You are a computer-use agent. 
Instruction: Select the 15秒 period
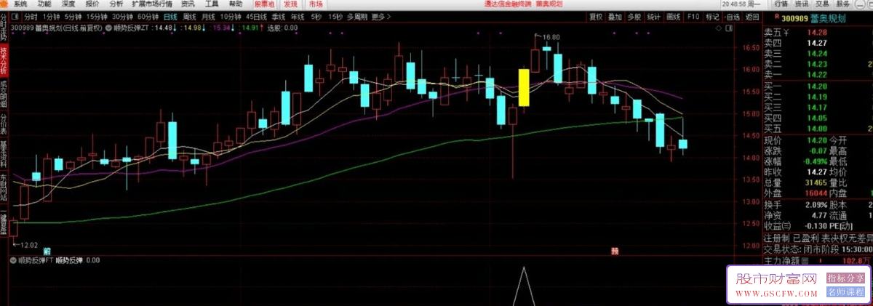(x=335, y=15)
